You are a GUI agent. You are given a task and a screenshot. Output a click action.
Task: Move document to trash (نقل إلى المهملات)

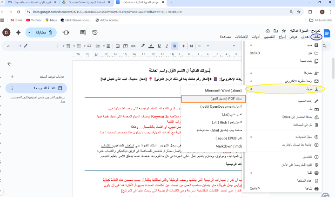284,125
